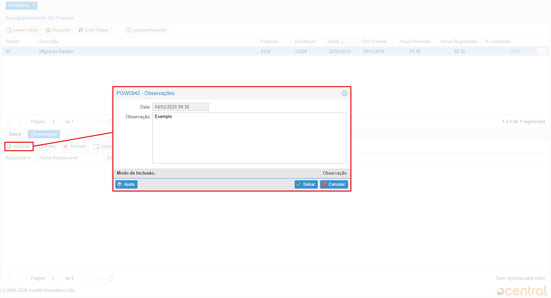Viewport: 551px width, 298px height.
Task: Click the Limpar Filtros toolbar button
Action: [22, 31]
